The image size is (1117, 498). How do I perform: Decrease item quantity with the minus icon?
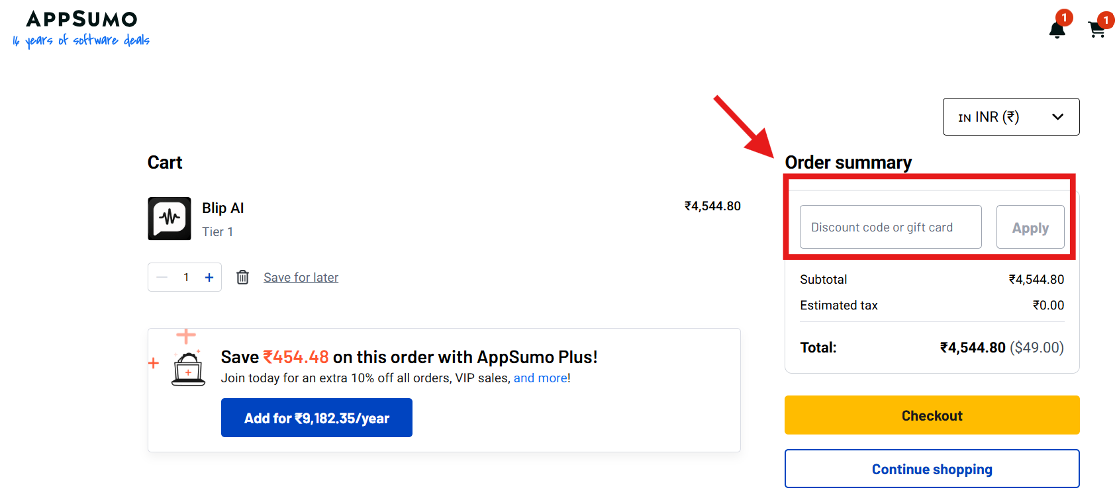point(161,276)
